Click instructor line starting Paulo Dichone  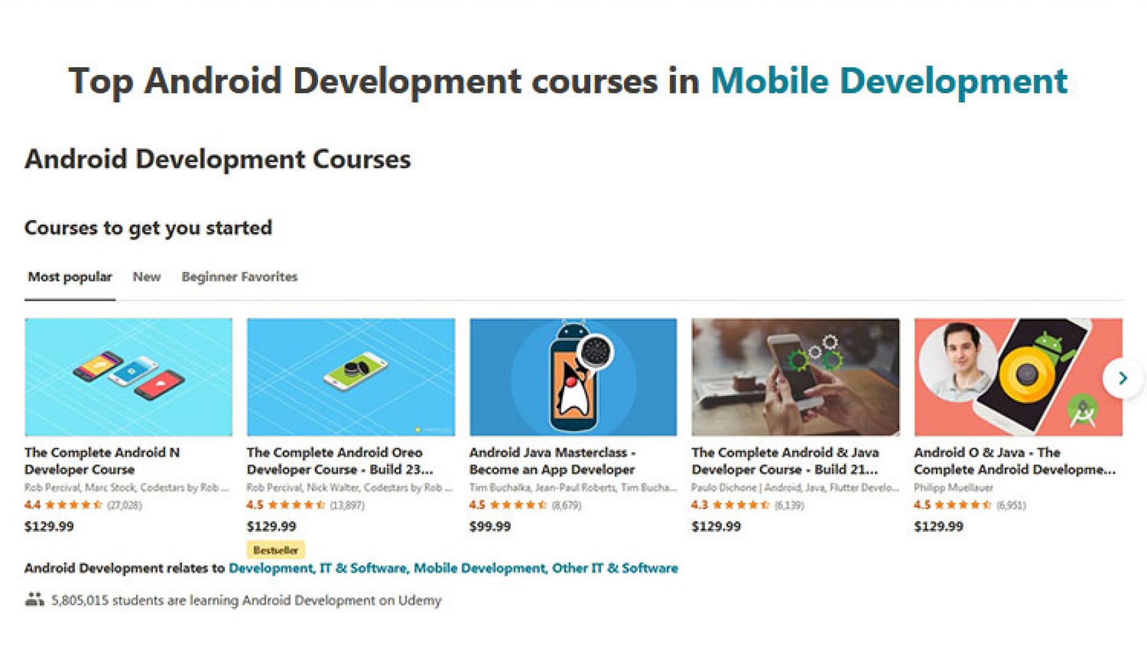pyautogui.click(x=795, y=488)
